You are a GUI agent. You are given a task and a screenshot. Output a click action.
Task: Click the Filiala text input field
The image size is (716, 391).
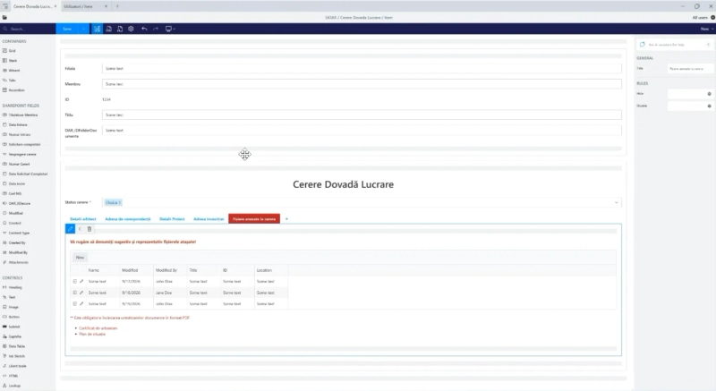(x=362, y=68)
